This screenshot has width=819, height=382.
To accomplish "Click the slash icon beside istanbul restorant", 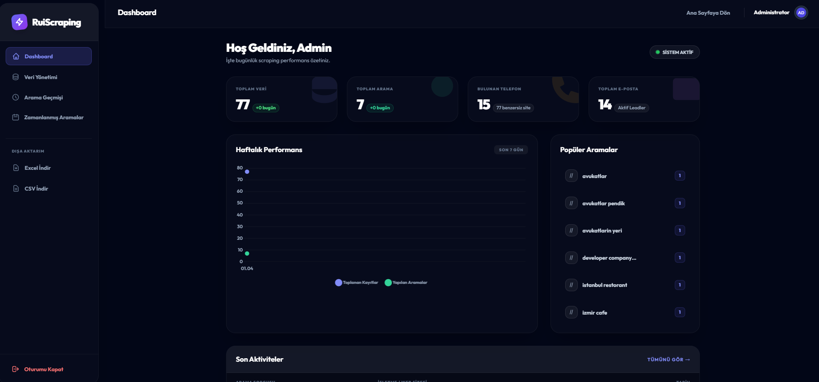I will [x=571, y=285].
